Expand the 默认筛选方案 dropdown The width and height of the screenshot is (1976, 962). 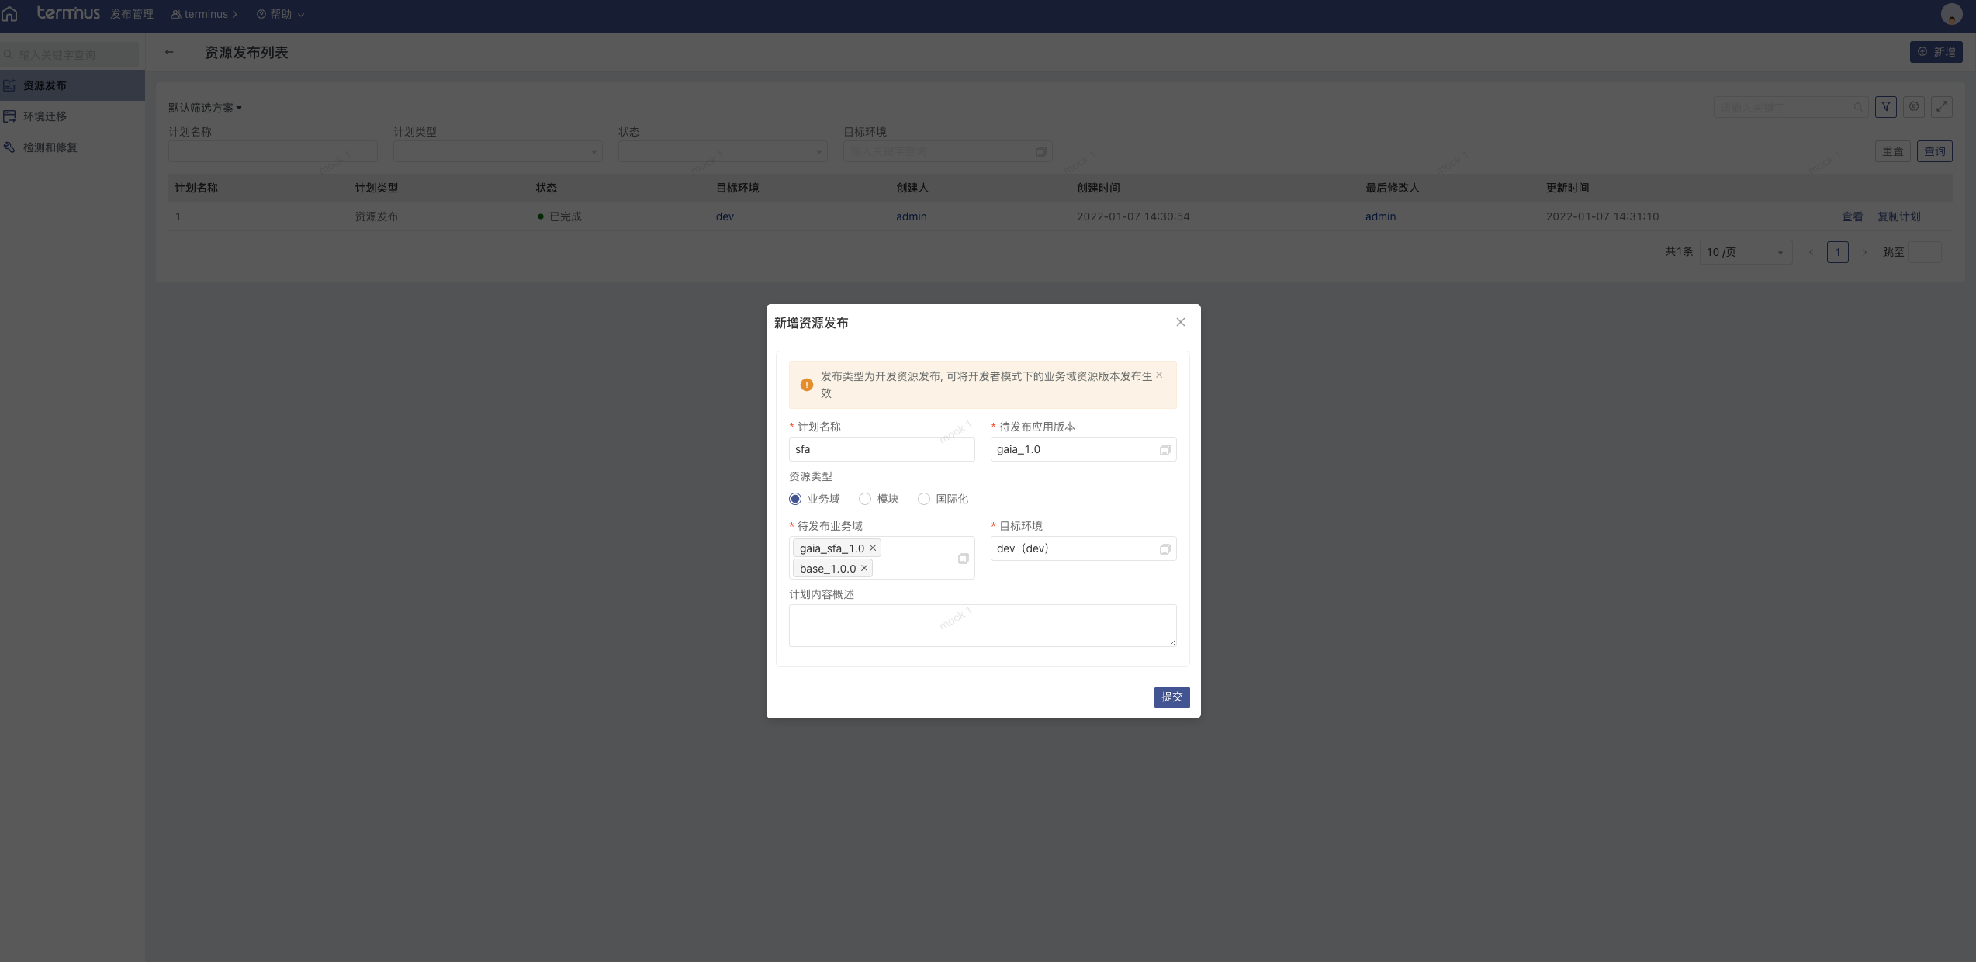pos(206,108)
